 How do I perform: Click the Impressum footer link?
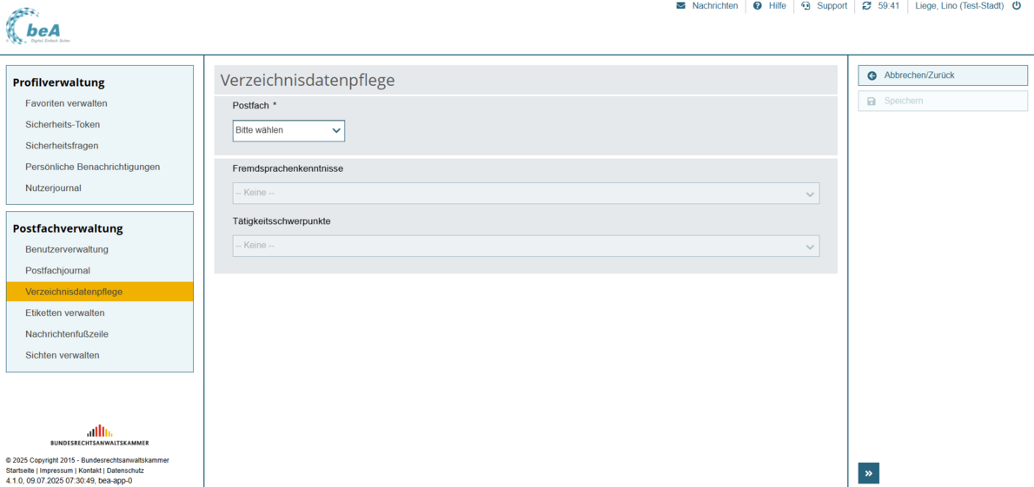tap(56, 471)
